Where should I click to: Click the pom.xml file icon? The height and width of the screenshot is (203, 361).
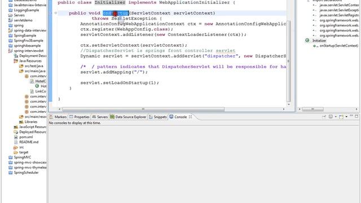point(16,137)
